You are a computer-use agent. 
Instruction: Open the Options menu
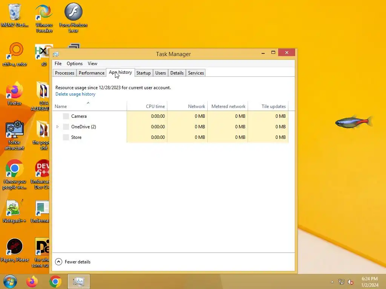(75, 64)
